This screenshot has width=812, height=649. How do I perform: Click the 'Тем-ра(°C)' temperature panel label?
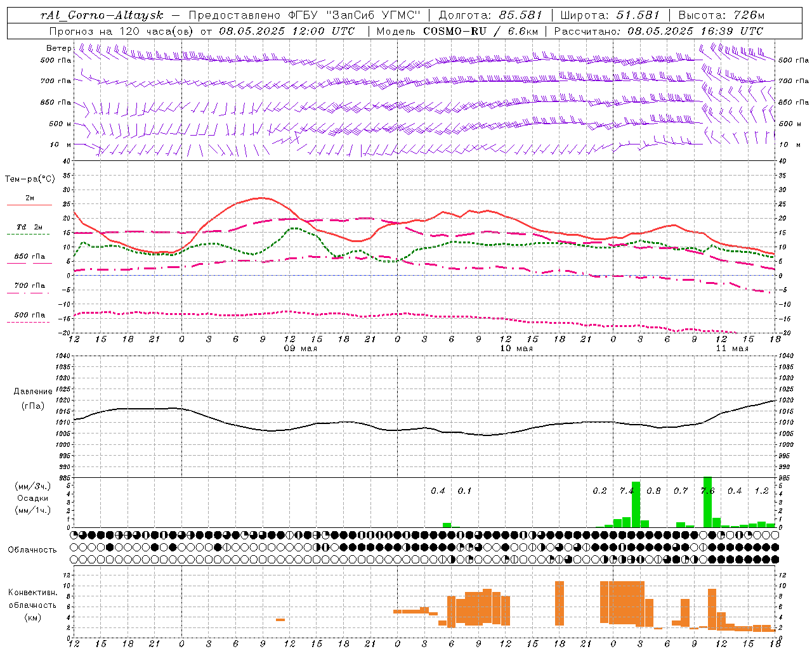[x=30, y=179]
